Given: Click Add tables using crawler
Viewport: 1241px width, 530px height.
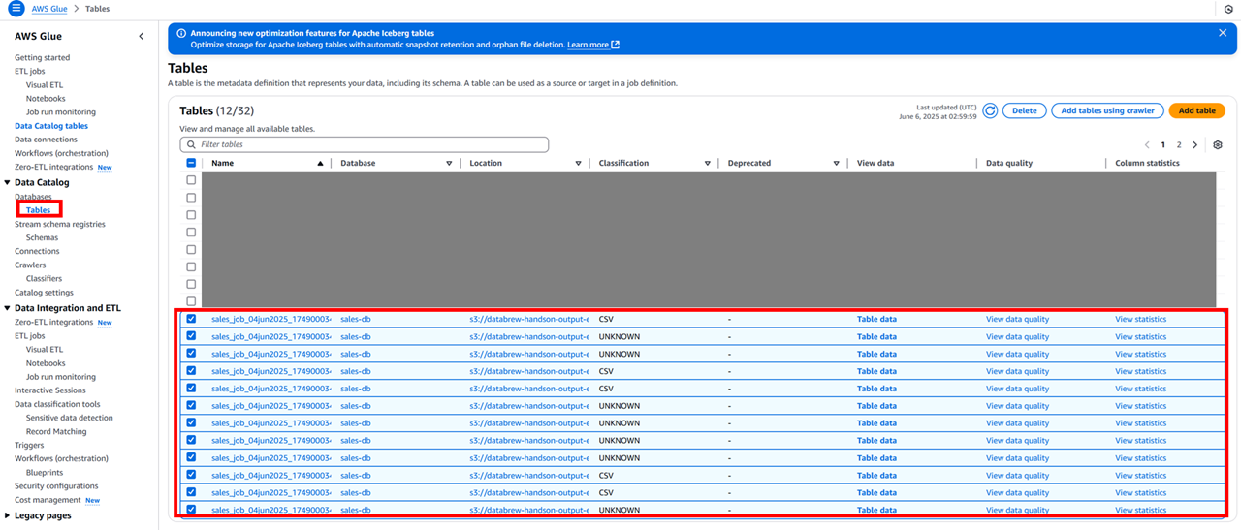Looking at the screenshot, I should click(x=1107, y=110).
